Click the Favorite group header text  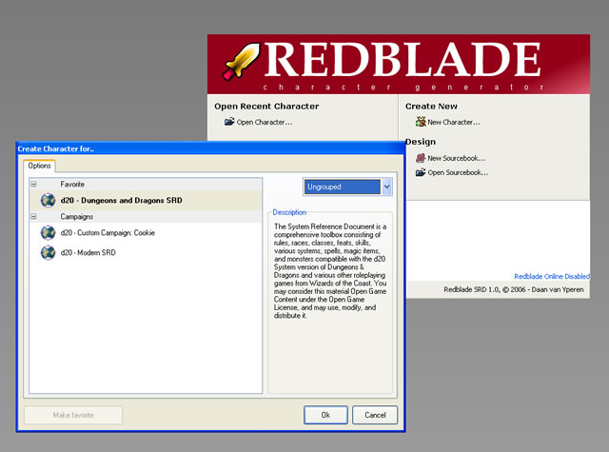click(72, 185)
